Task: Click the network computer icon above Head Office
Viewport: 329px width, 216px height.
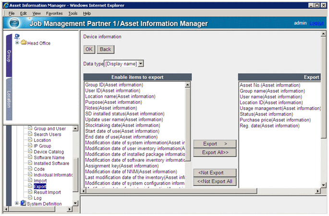Action: [17, 37]
